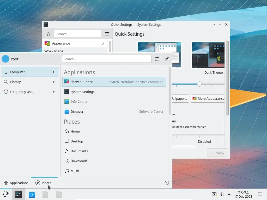Screen dimensions: 267x200
Task: Open Home place in launcher
Action: (114, 131)
